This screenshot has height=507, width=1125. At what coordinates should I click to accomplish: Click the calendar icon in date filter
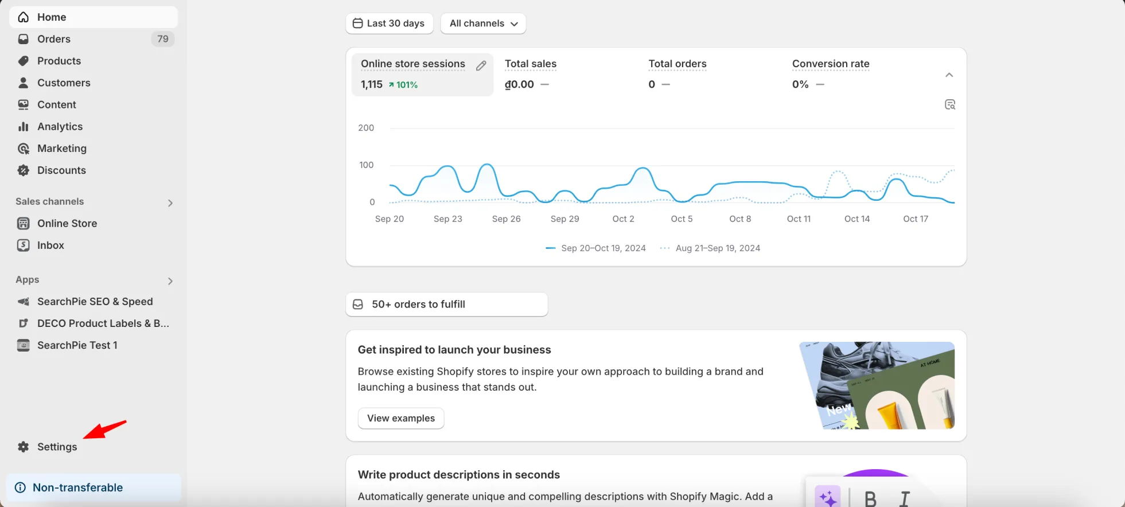coord(357,24)
